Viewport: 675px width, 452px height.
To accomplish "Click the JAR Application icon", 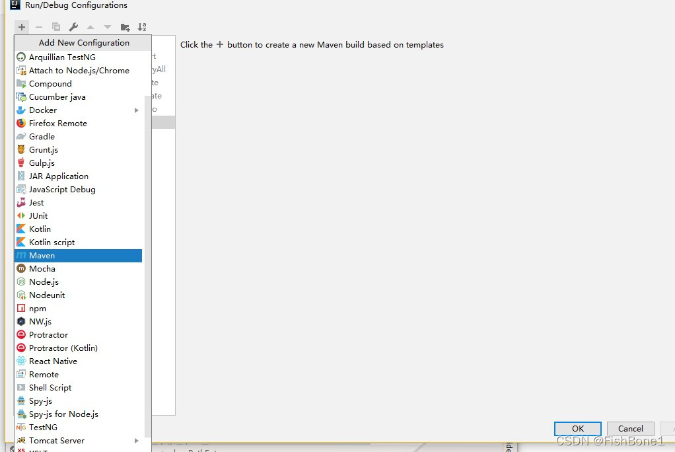I will pos(21,176).
